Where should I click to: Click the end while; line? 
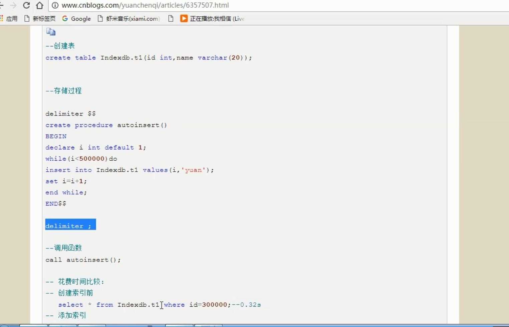point(66,192)
